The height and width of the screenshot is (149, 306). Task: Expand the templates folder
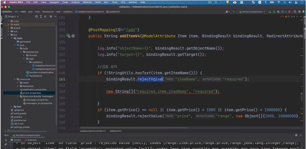pyautogui.click(x=18, y=86)
